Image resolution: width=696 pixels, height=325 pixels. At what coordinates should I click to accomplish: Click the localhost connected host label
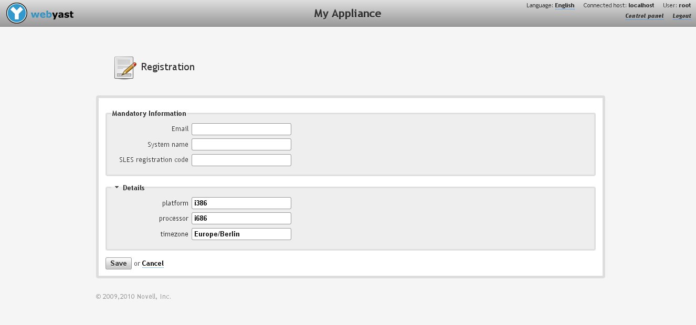click(641, 5)
